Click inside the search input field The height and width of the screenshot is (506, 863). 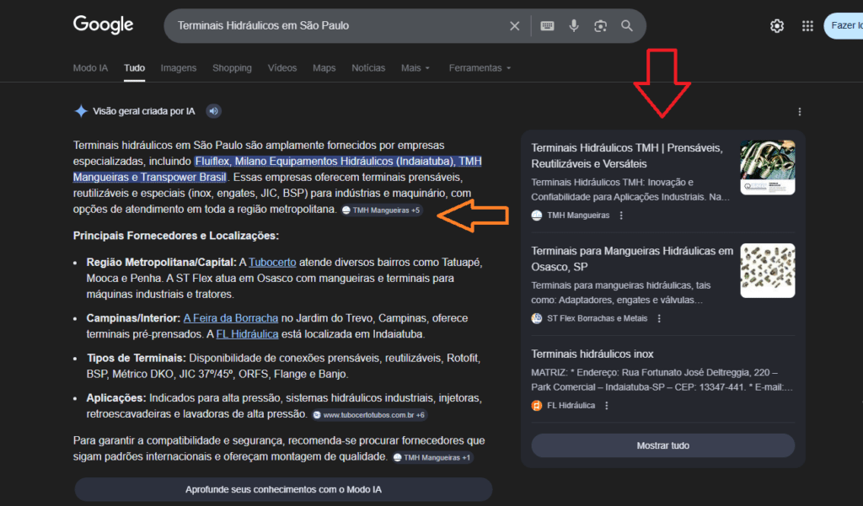pyautogui.click(x=337, y=25)
